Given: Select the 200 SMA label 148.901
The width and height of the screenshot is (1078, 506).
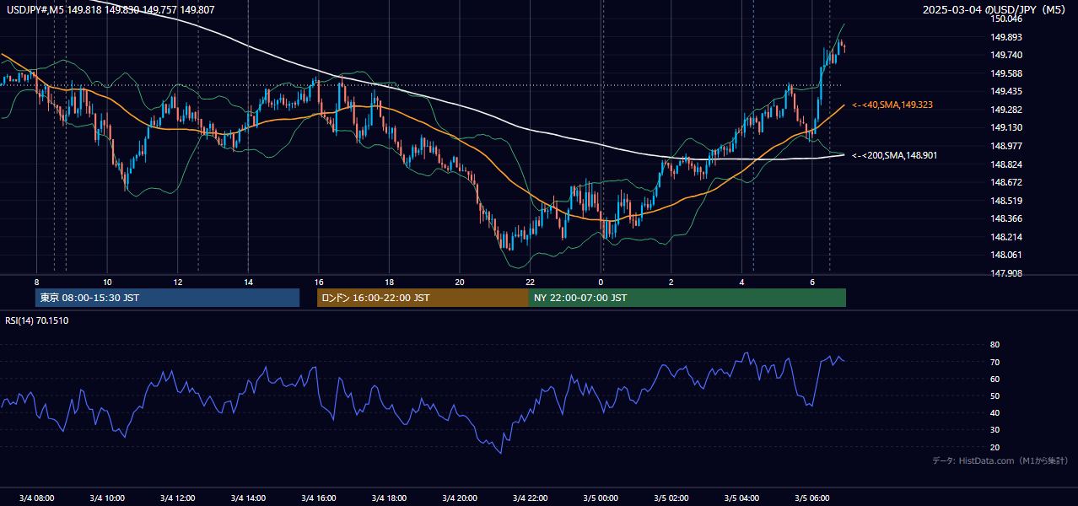Looking at the screenshot, I should pyautogui.click(x=894, y=155).
